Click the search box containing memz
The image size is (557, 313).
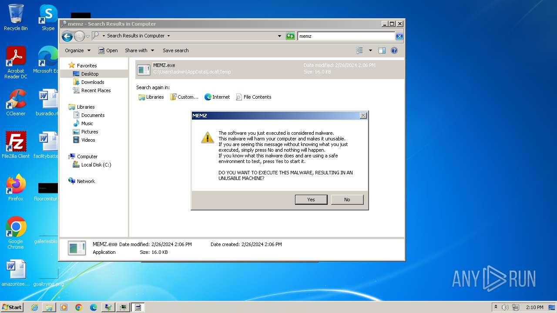(x=346, y=36)
